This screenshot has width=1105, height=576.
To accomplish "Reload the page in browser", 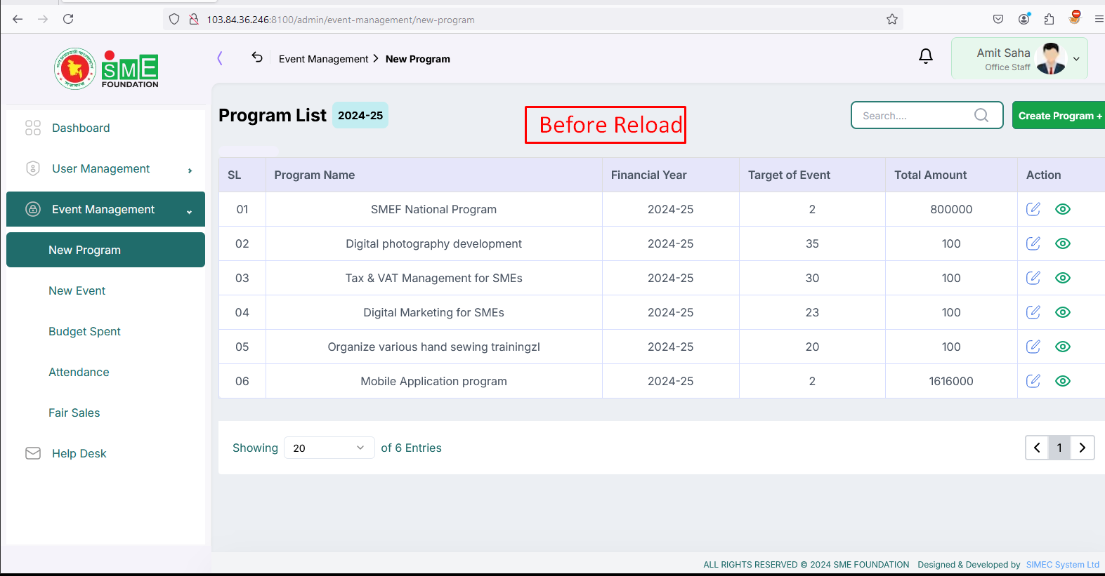I will click(x=68, y=19).
